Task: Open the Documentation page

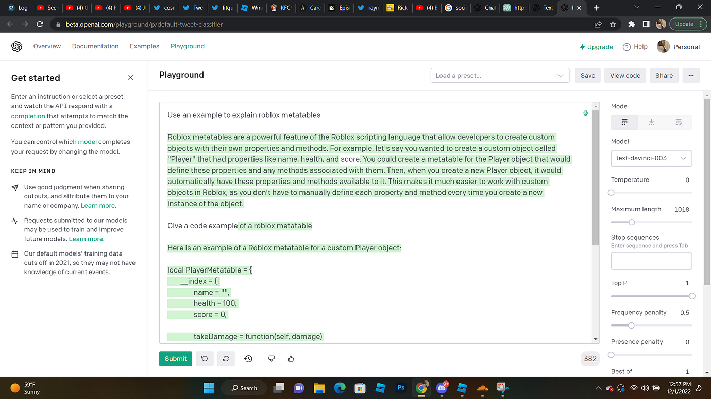Action: point(95,46)
